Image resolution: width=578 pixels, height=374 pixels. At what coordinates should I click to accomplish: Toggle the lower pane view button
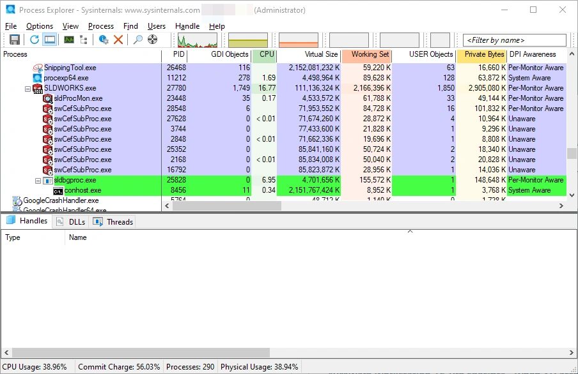[50, 40]
